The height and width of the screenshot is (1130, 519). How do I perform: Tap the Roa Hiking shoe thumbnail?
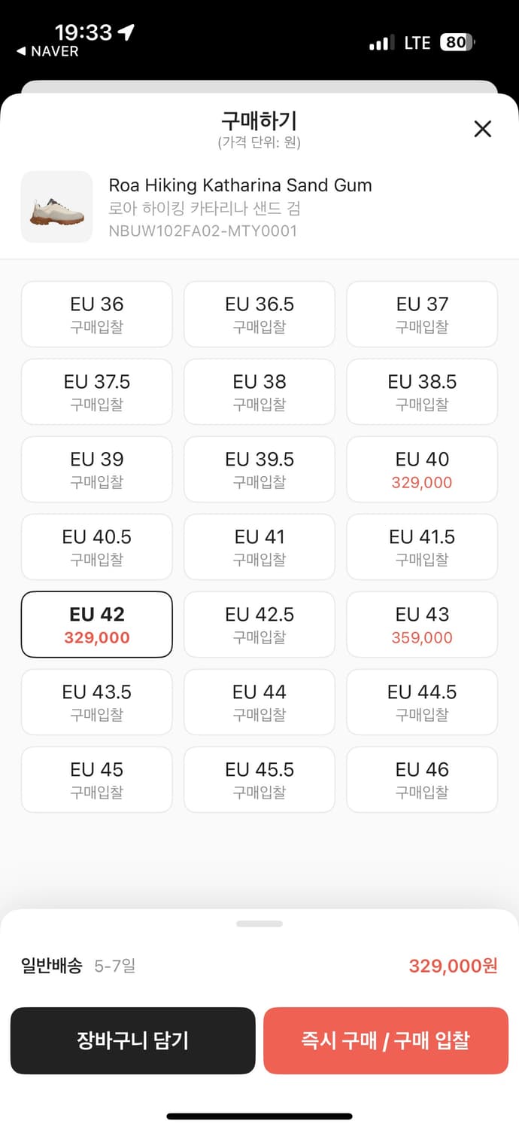pos(56,207)
